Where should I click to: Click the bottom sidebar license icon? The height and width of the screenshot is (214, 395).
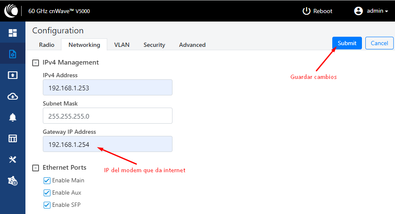[x=13, y=181]
